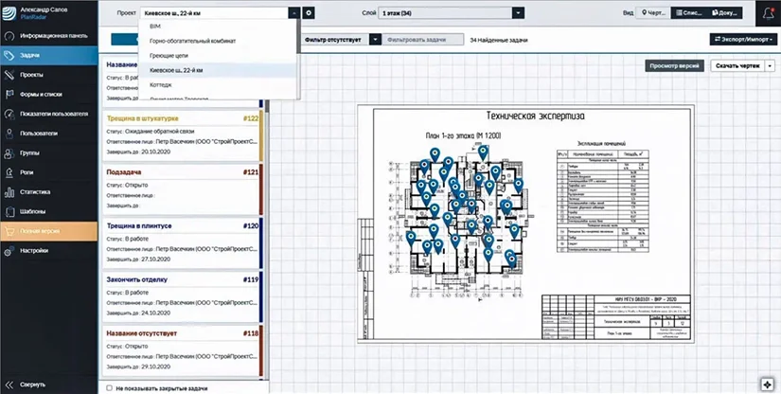
Task: Open the Группы section in sidebar
Action: [x=29, y=152]
